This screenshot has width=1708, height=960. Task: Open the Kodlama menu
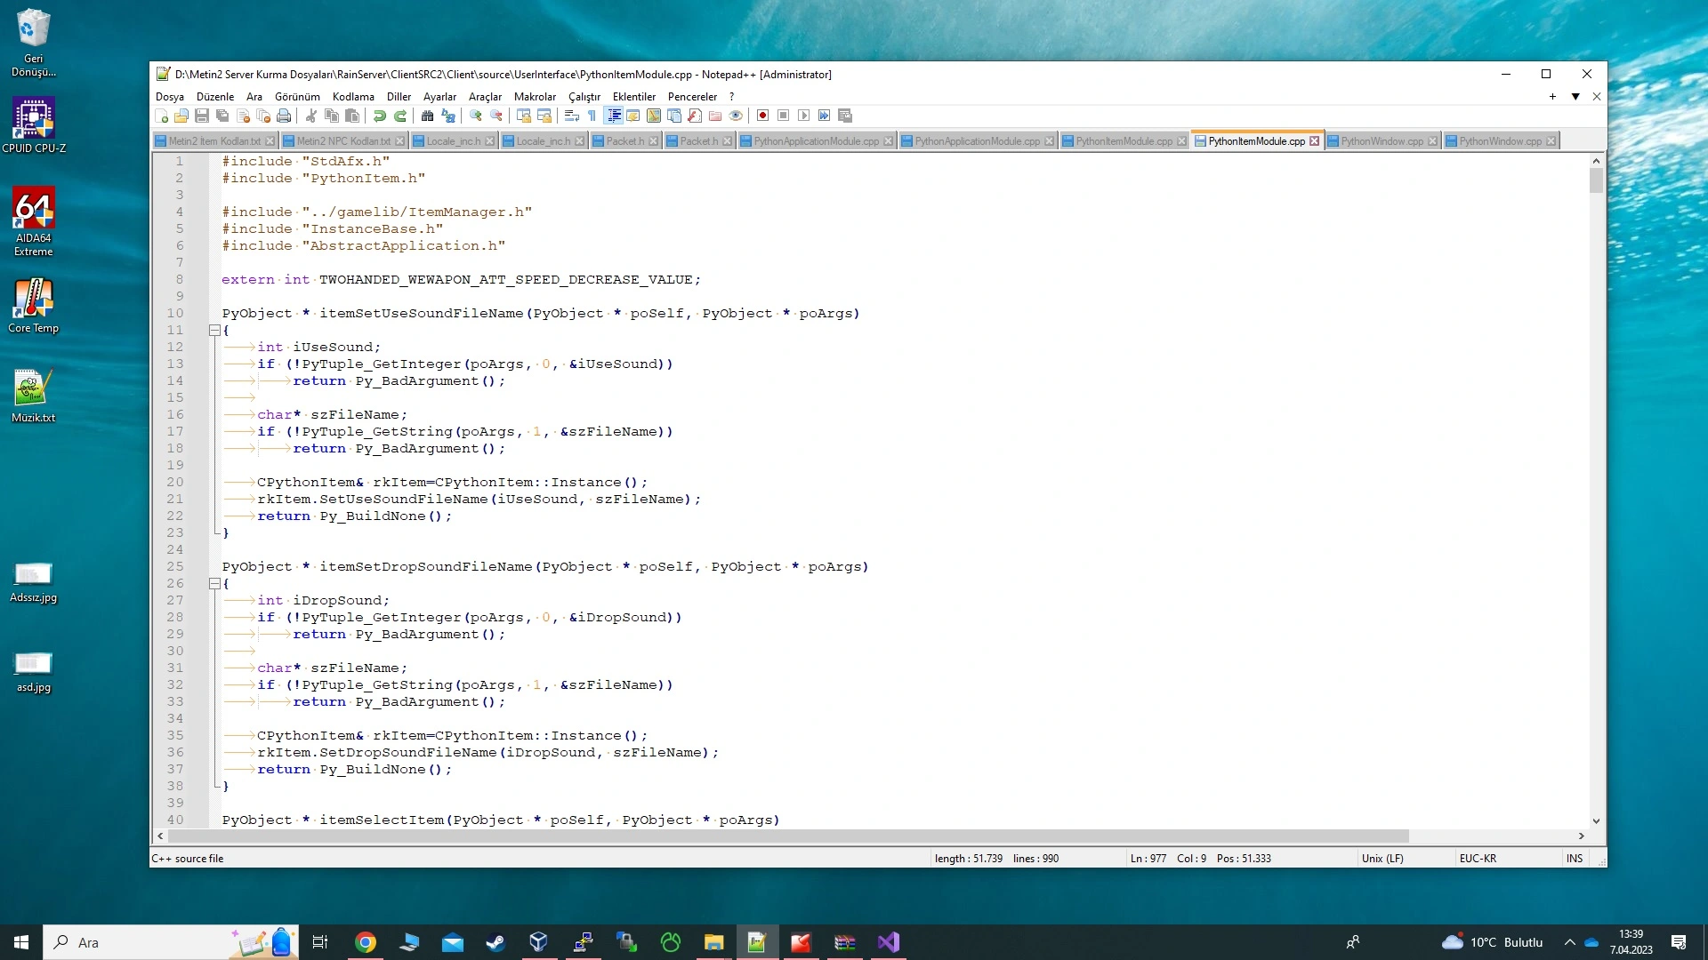tap(353, 97)
